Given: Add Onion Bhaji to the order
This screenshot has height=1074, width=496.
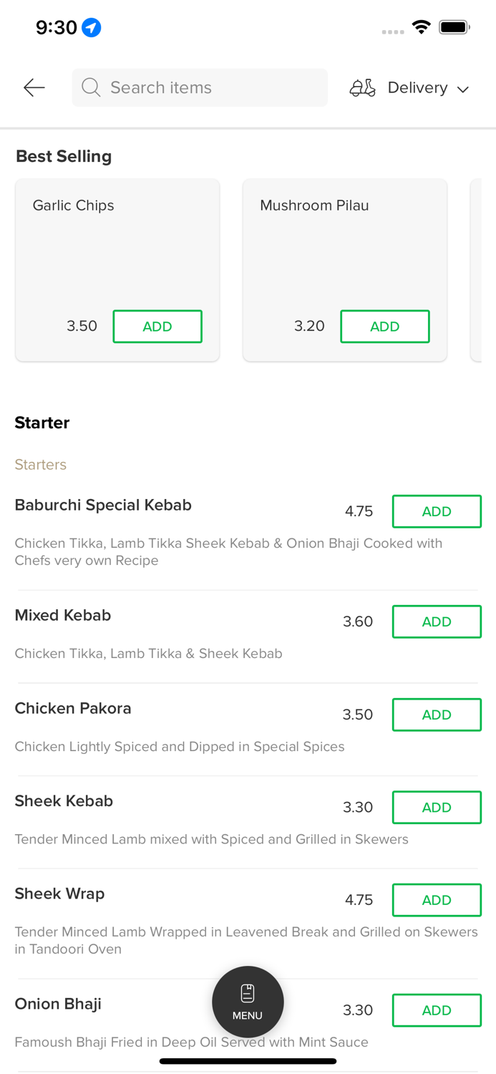Looking at the screenshot, I should pyautogui.click(x=437, y=1010).
